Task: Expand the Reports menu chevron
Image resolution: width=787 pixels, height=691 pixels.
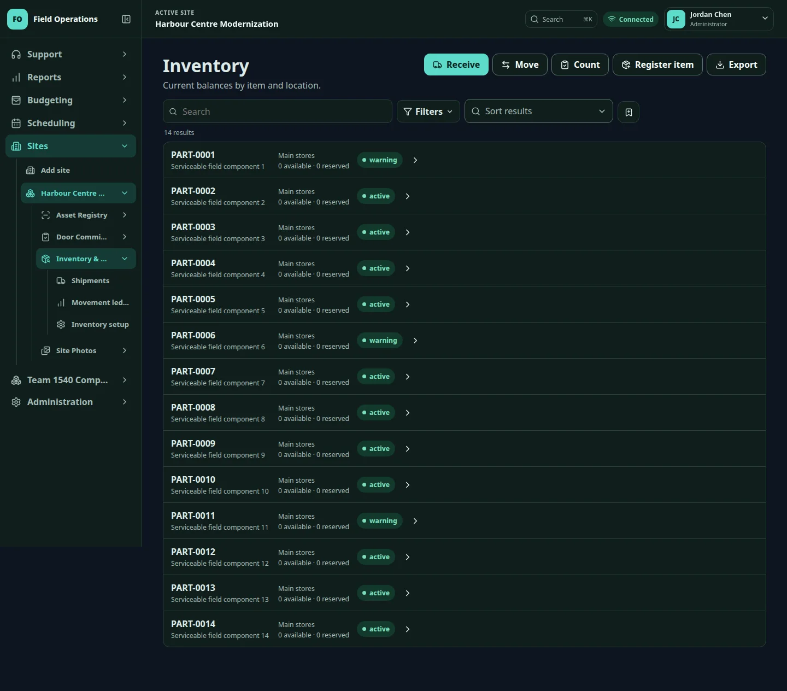Action: tap(125, 77)
